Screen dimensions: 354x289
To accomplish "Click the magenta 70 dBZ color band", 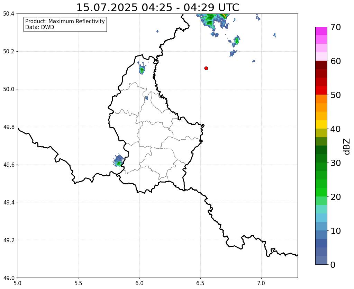I will point(321,31).
